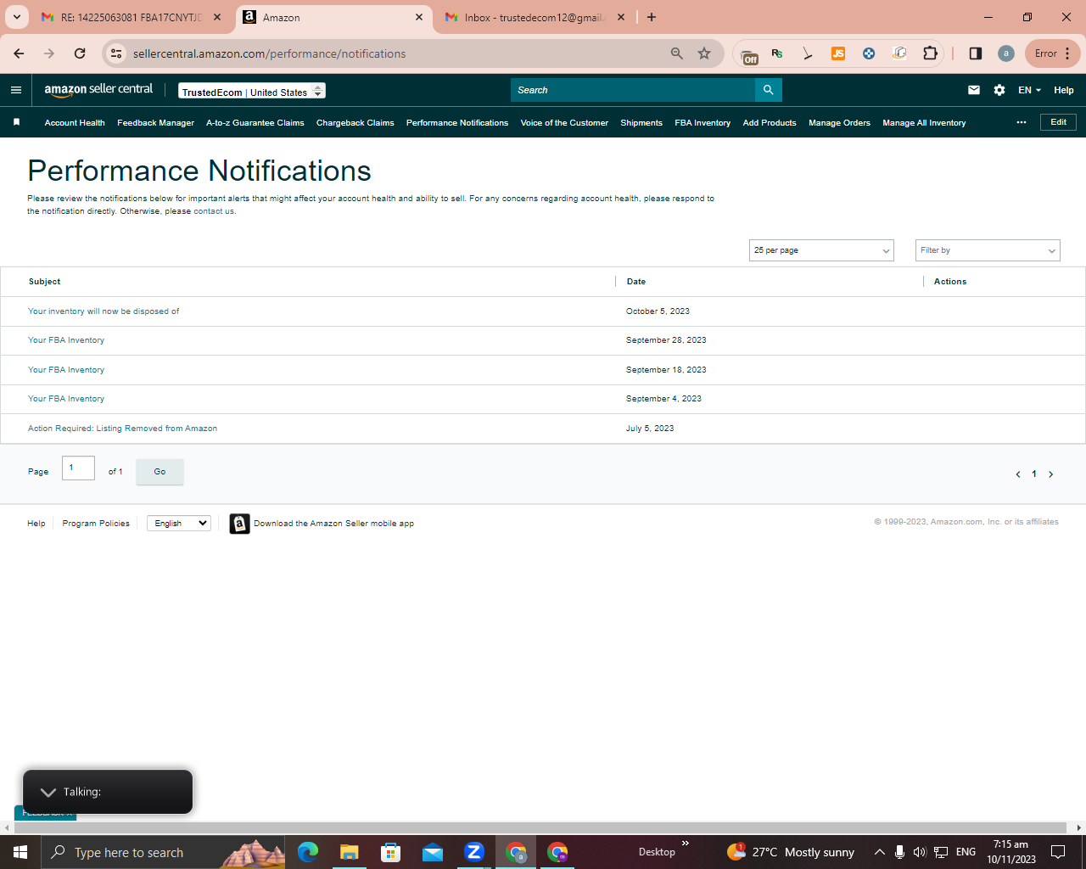Viewport: 1086px width, 869px height.
Task: Open File Explorer from the taskbar
Action: tap(349, 852)
